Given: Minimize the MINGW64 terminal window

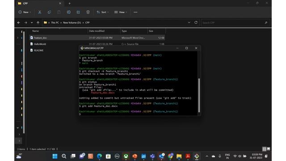Looking at the screenshot, I should pyautogui.click(x=177, y=48).
